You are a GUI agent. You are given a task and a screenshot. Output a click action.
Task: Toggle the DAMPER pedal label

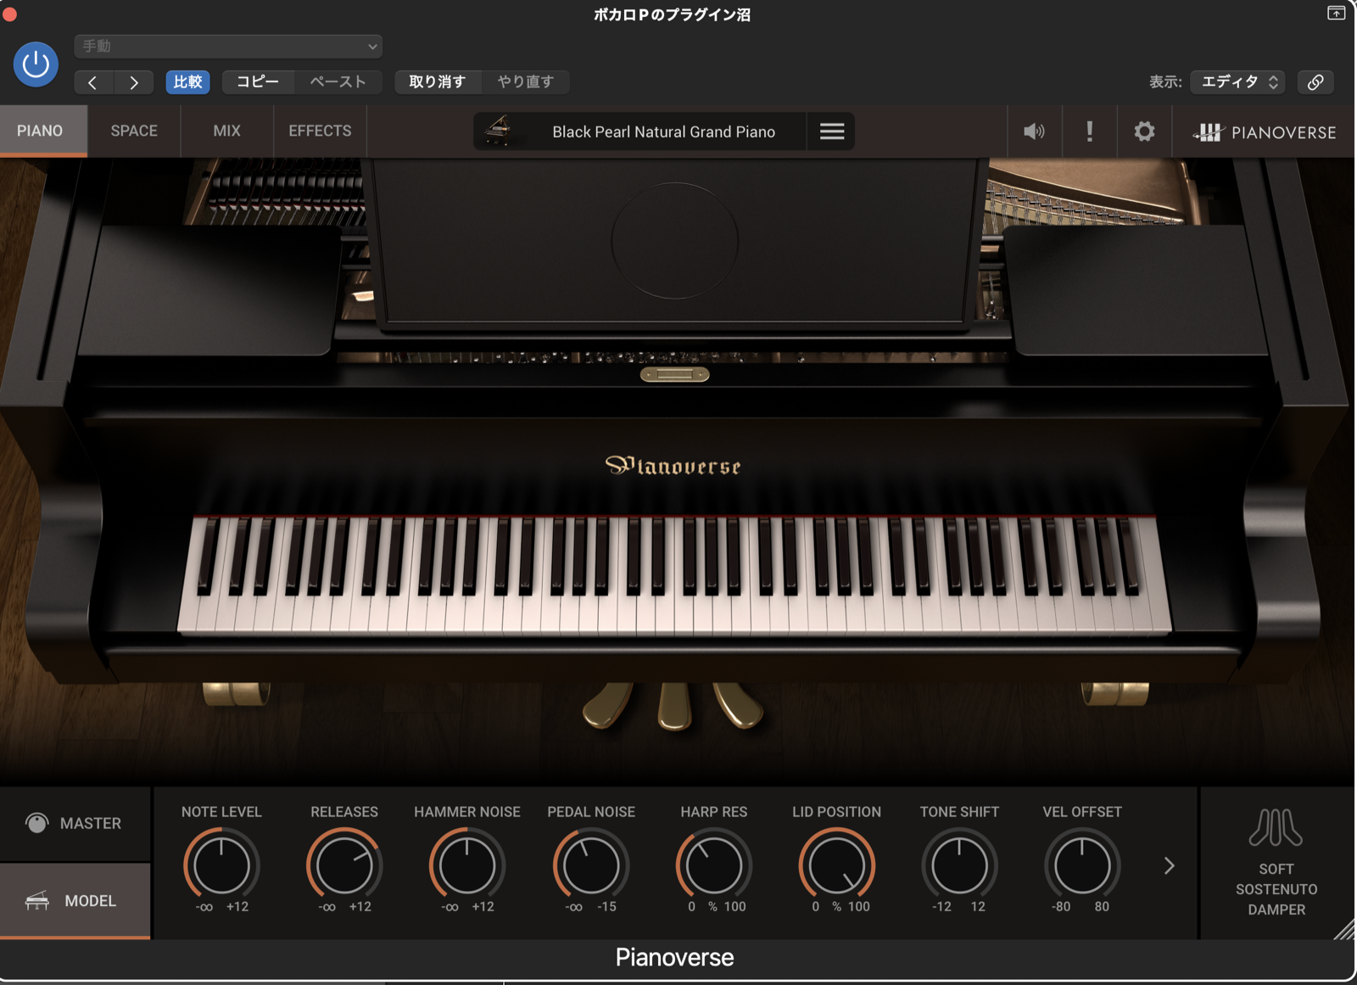(x=1276, y=909)
